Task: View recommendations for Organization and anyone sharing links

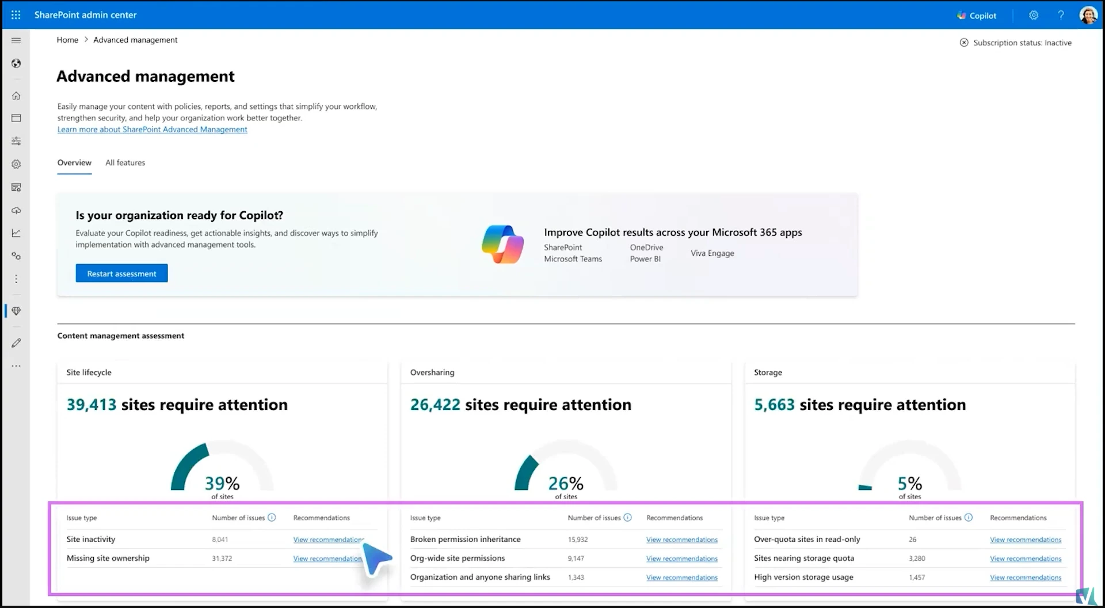Action: click(x=681, y=577)
